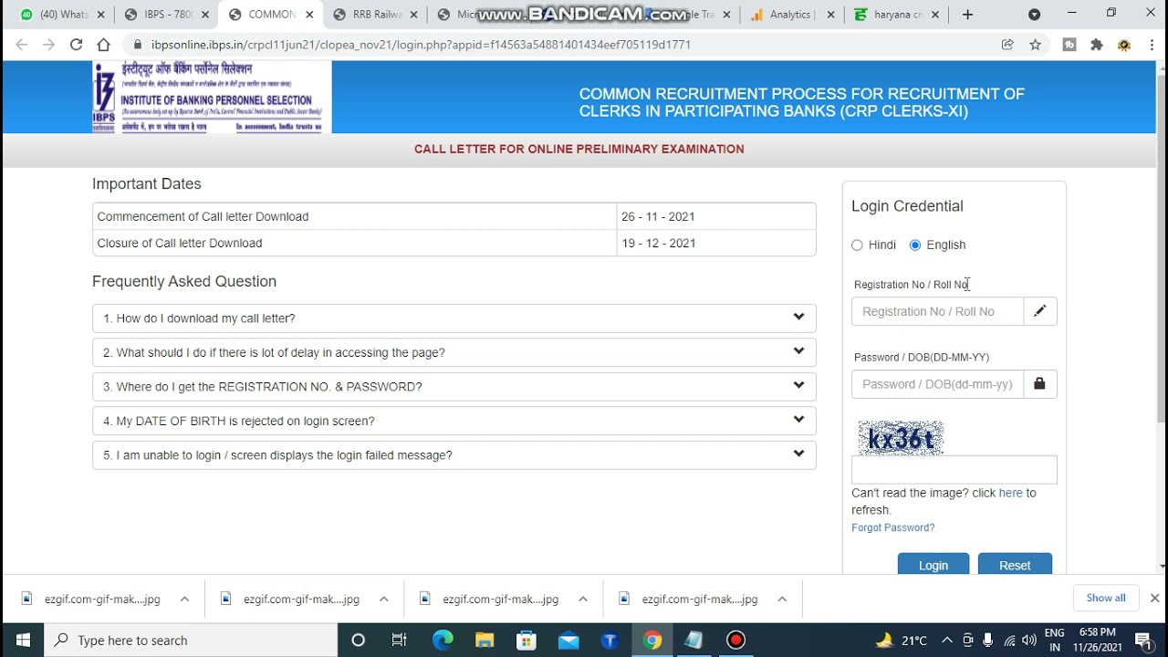Expand 'How do I download my call letter?'
The width and height of the screenshot is (1168, 657).
tap(454, 318)
